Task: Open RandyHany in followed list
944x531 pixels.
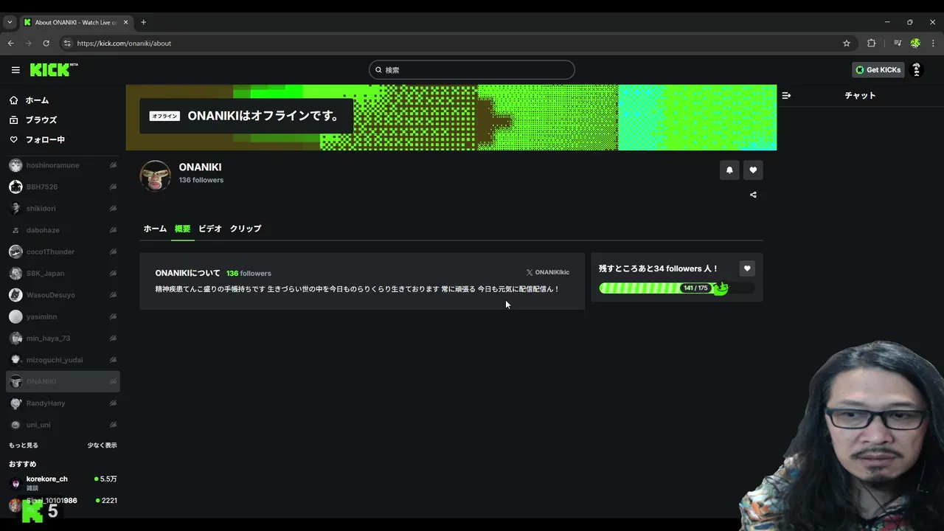Action: point(63,403)
